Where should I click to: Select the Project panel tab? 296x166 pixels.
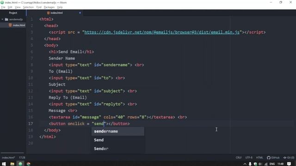point(13,13)
